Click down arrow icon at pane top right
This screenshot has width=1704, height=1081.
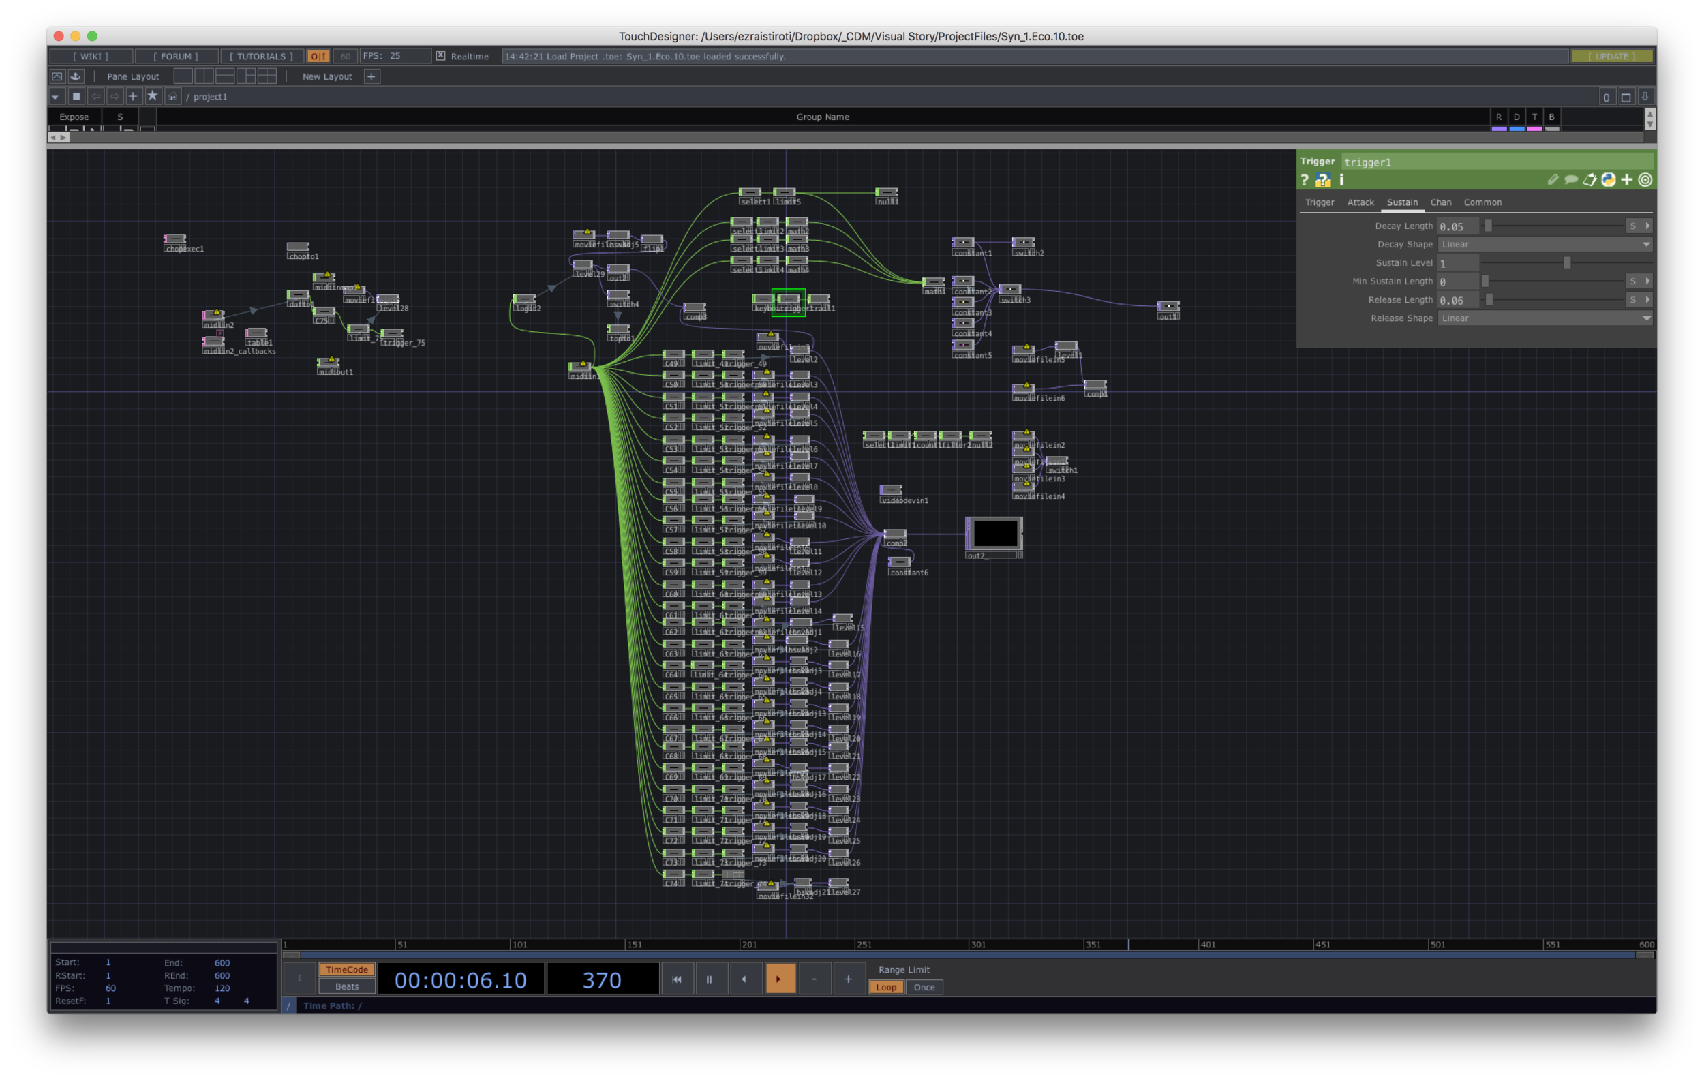(x=1645, y=97)
